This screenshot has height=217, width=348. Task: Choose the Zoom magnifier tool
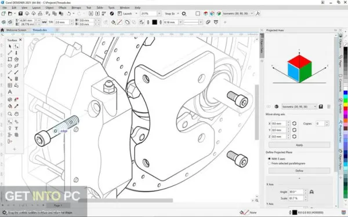(10, 114)
